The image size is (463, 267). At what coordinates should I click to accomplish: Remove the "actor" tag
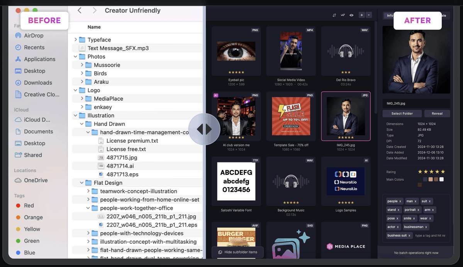[x=398, y=227]
